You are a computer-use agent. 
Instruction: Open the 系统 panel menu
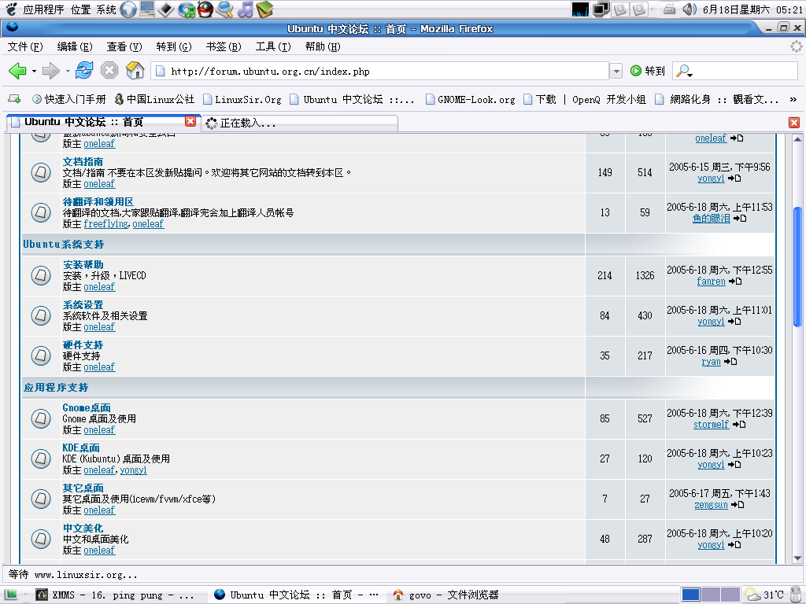tap(106, 9)
